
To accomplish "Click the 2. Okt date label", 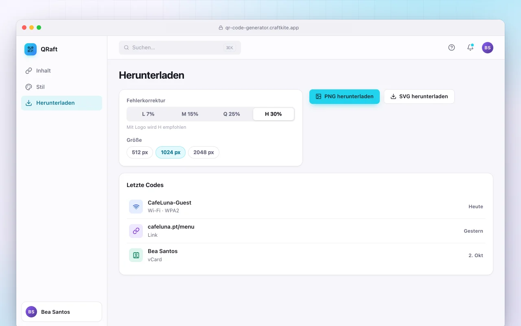I will 476,256.
